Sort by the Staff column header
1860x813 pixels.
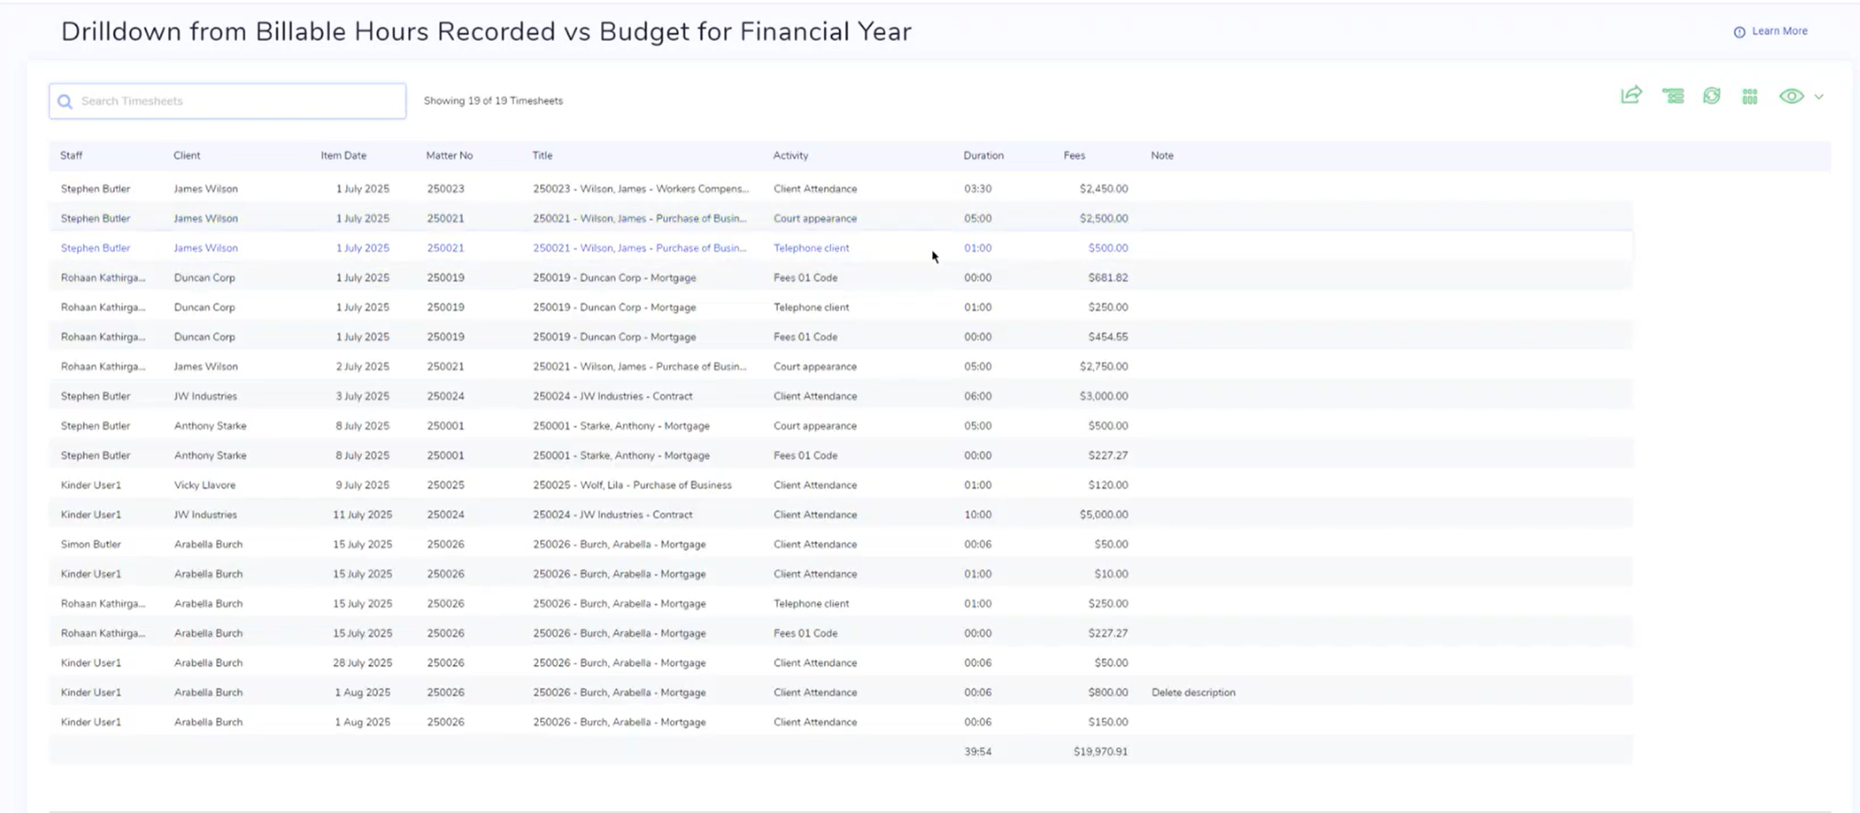click(71, 155)
